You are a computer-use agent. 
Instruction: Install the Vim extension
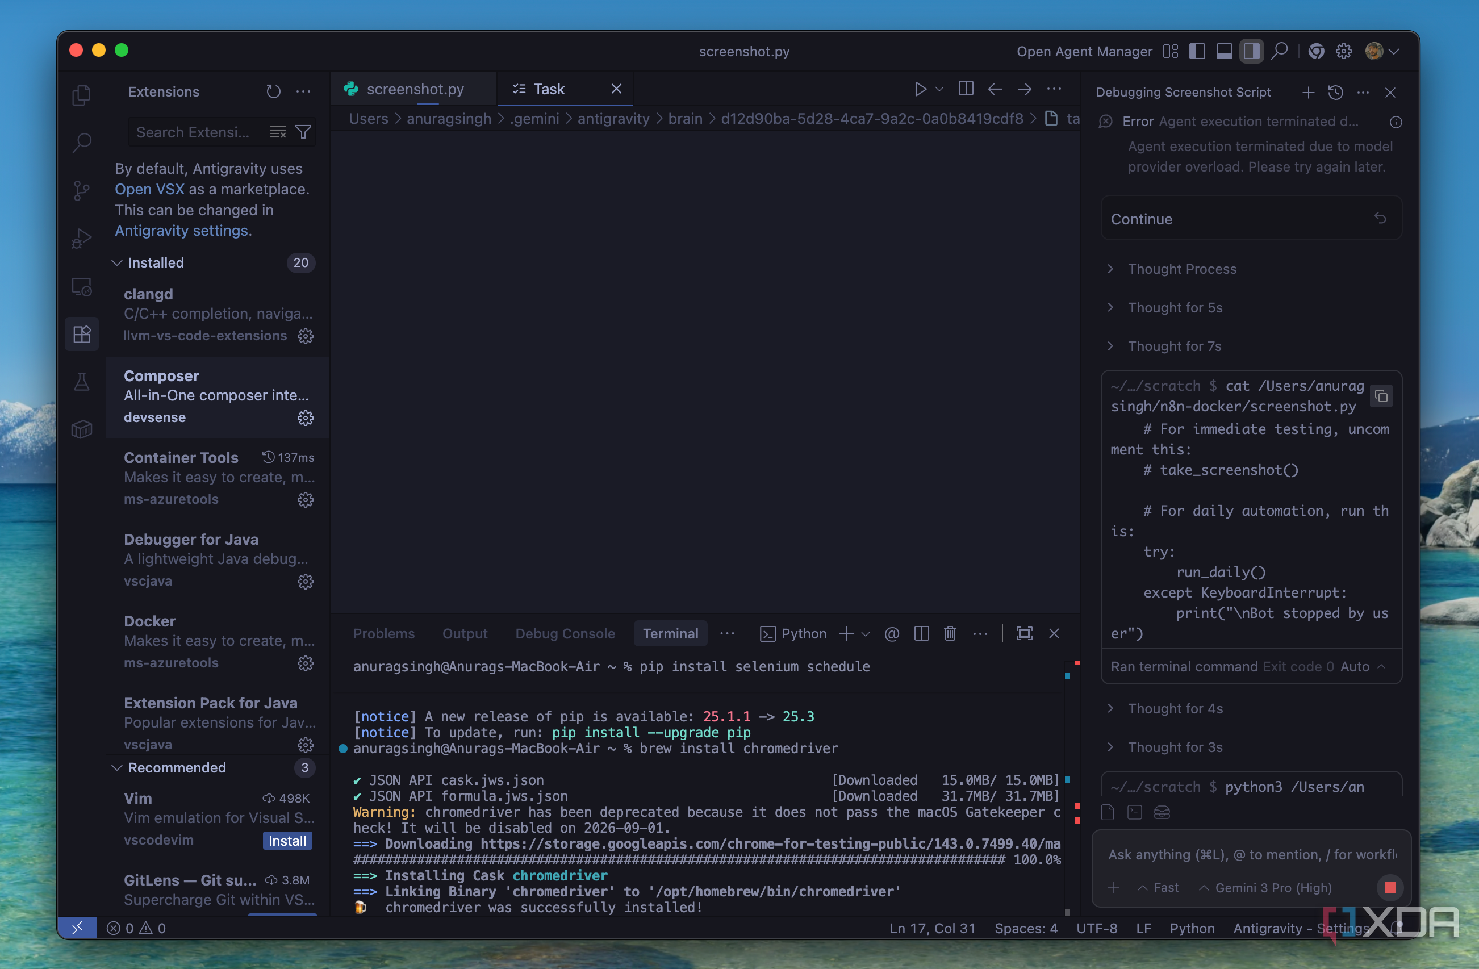(286, 840)
